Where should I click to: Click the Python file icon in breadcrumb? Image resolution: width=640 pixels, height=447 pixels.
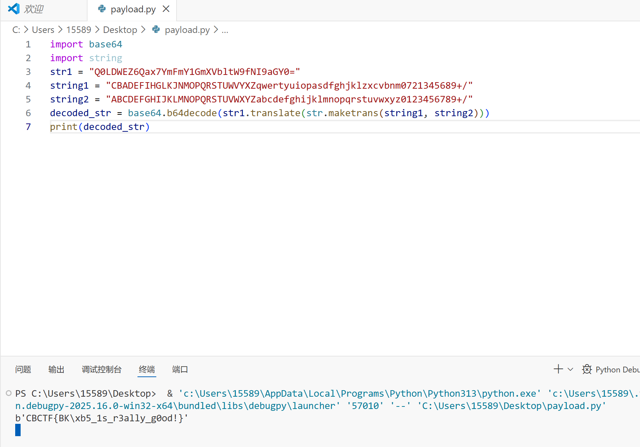coord(156,29)
